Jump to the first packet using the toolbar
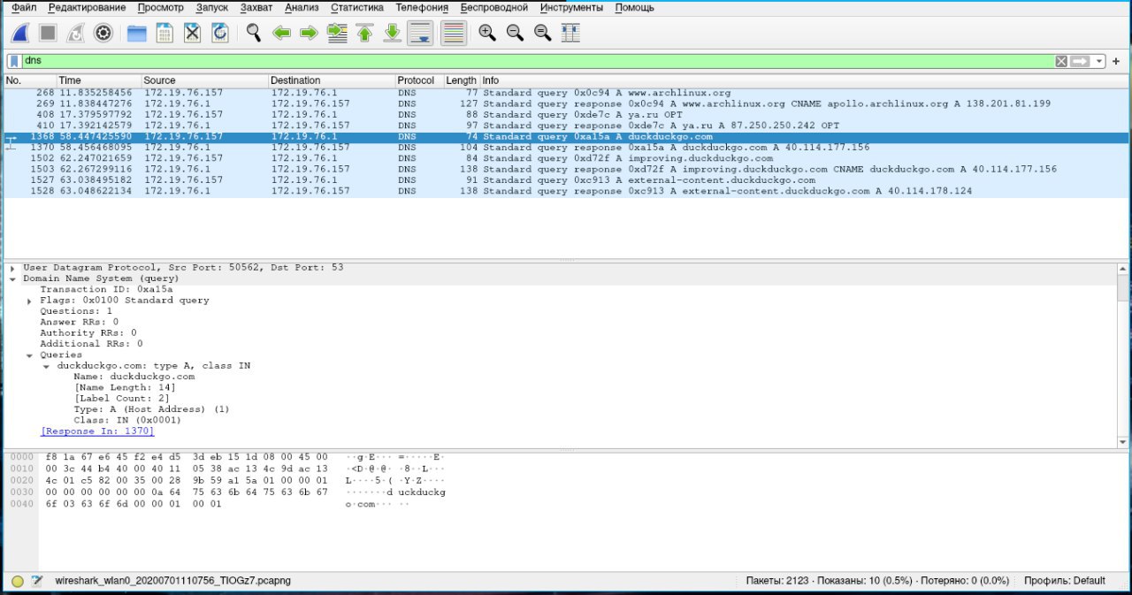Screen dimensions: 1132x595 click(364, 34)
